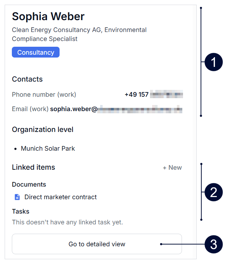Click the Phone number (work) label
This screenshot has width=225, height=265.
point(44,95)
